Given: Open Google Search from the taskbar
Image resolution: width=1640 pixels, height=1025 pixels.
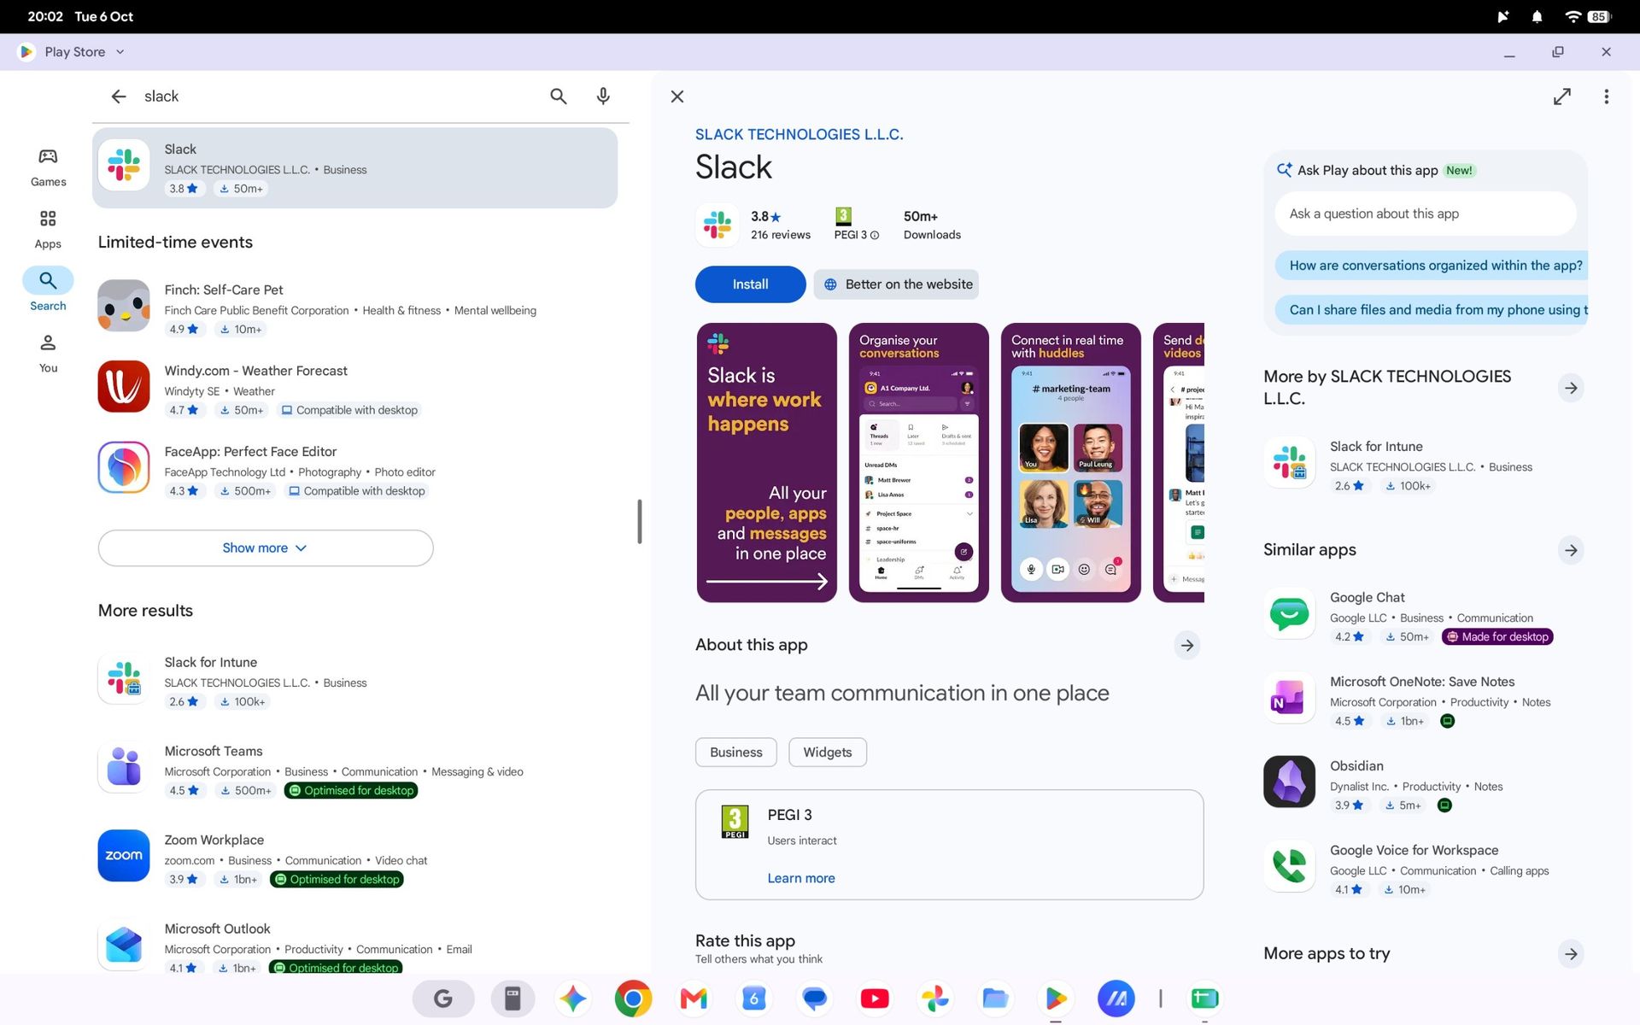Looking at the screenshot, I should [442, 999].
